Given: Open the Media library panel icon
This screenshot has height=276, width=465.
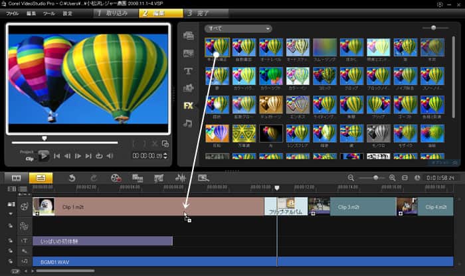Looking at the screenshot, I should [188, 36].
